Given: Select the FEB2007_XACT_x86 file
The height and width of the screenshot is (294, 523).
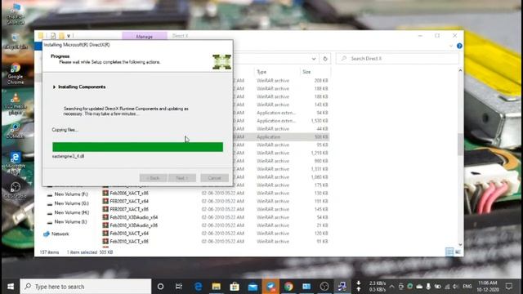Looking at the screenshot, I should (129, 209).
